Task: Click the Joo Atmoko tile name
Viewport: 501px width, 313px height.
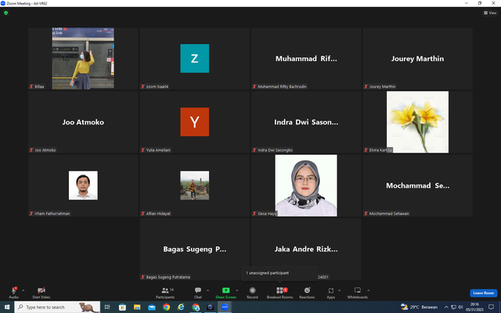Action: [83, 122]
